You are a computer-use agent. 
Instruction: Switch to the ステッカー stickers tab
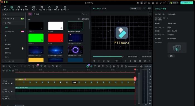tap(57, 8)
